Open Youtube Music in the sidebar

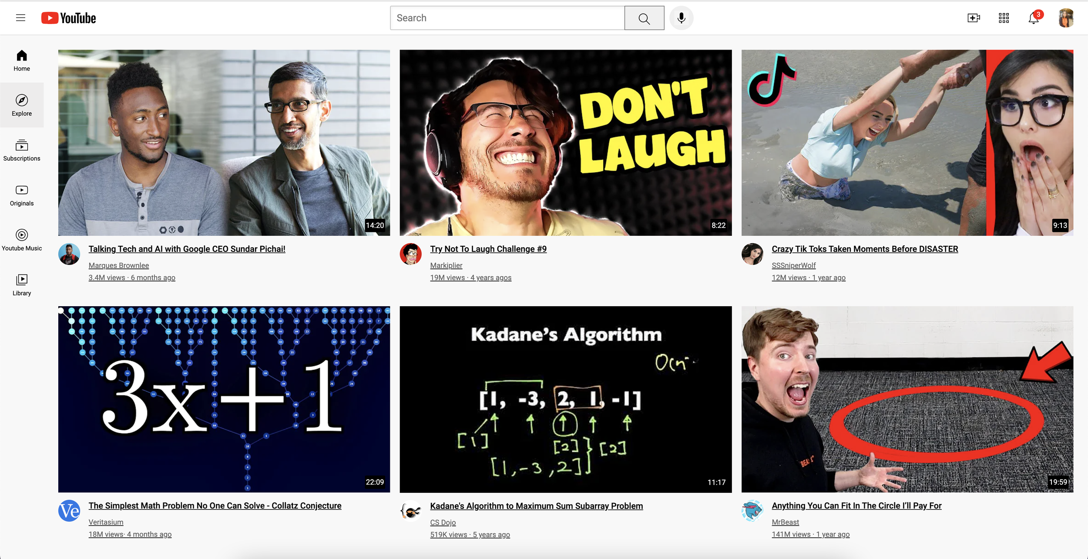tap(22, 240)
